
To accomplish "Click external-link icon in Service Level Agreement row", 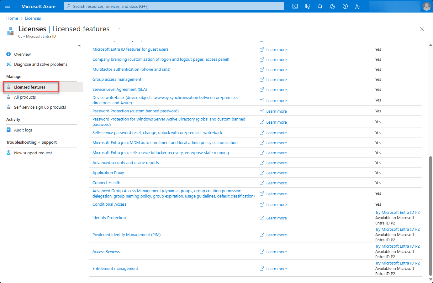I will click(x=262, y=90).
